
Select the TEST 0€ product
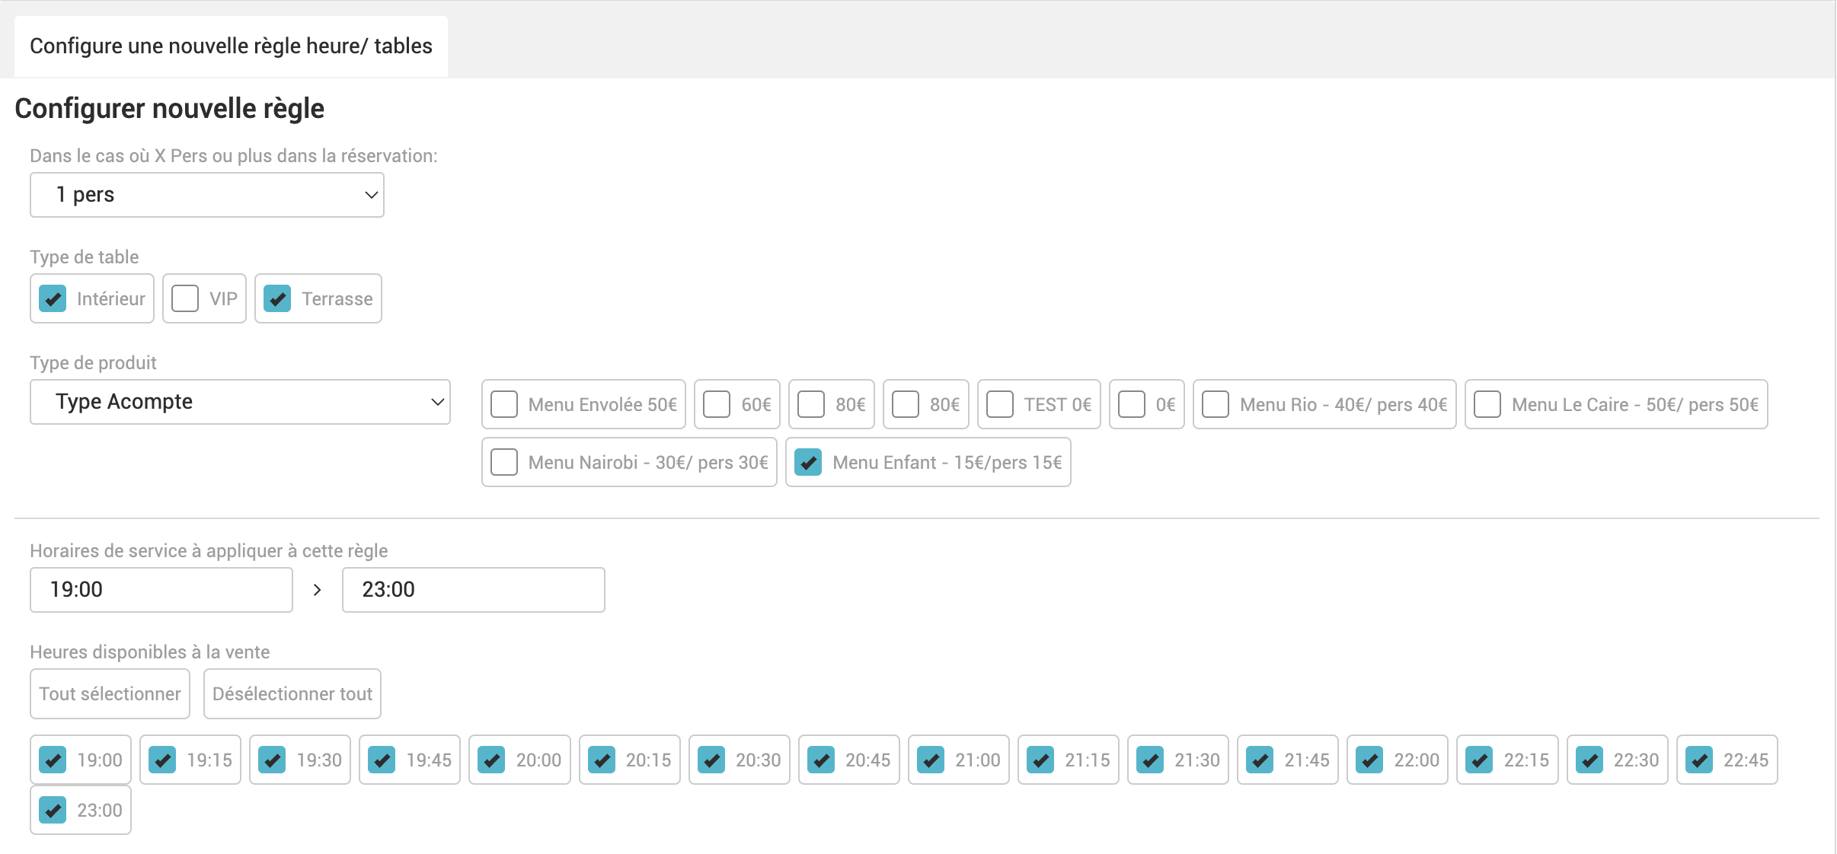click(1000, 404)
